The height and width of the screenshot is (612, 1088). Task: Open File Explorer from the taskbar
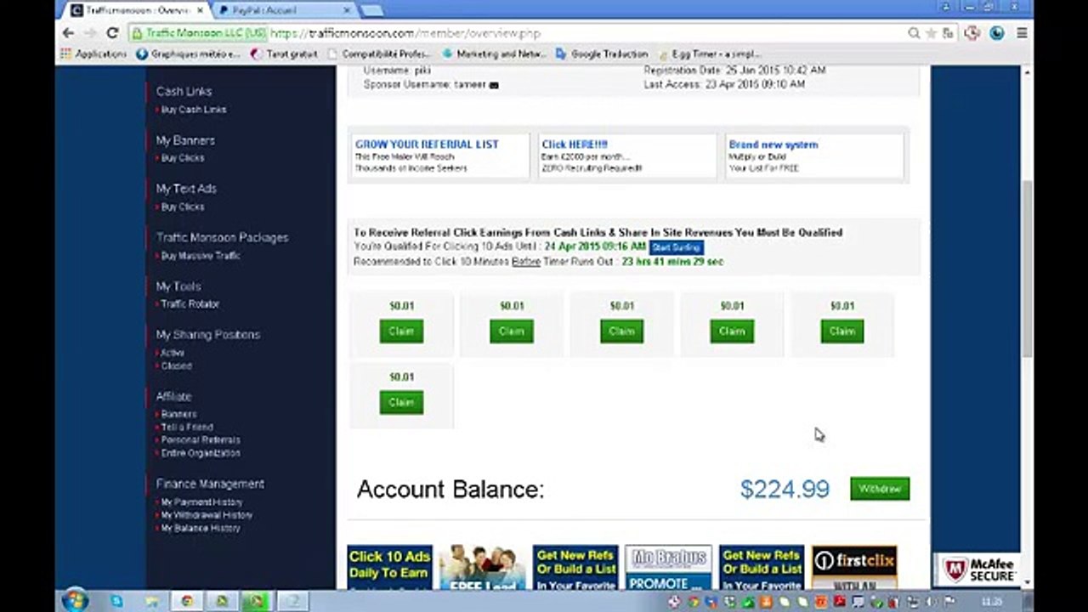click(x=151, y=601)
